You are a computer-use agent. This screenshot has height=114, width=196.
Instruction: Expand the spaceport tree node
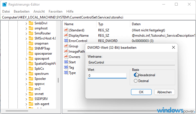tap(26, 59)
